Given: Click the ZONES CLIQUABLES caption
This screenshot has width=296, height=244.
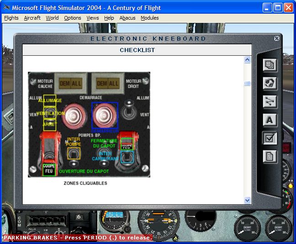Looking at the screenshot, I should click(85, 183).
